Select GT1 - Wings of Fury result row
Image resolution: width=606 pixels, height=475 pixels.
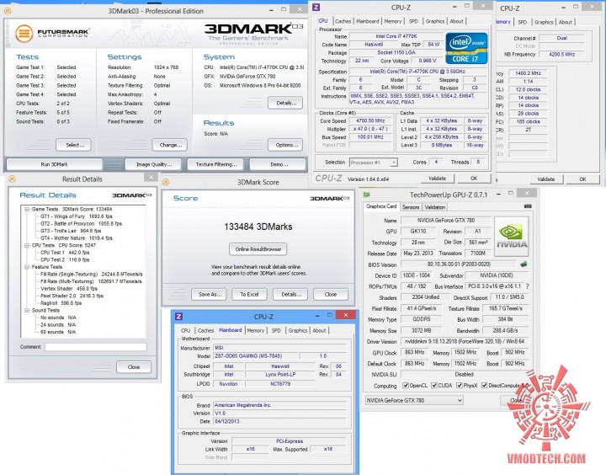click(76, 216)
